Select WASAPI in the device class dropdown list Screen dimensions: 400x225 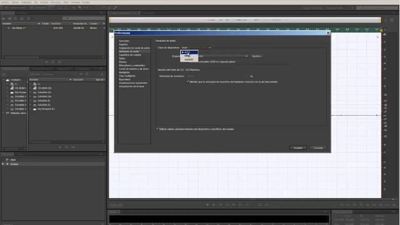[x=189, y=59]
